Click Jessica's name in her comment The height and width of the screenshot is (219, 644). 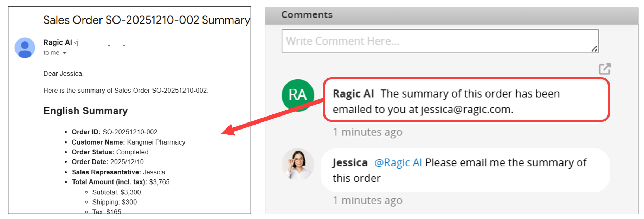pyautogui.click(x=350, y=163)
